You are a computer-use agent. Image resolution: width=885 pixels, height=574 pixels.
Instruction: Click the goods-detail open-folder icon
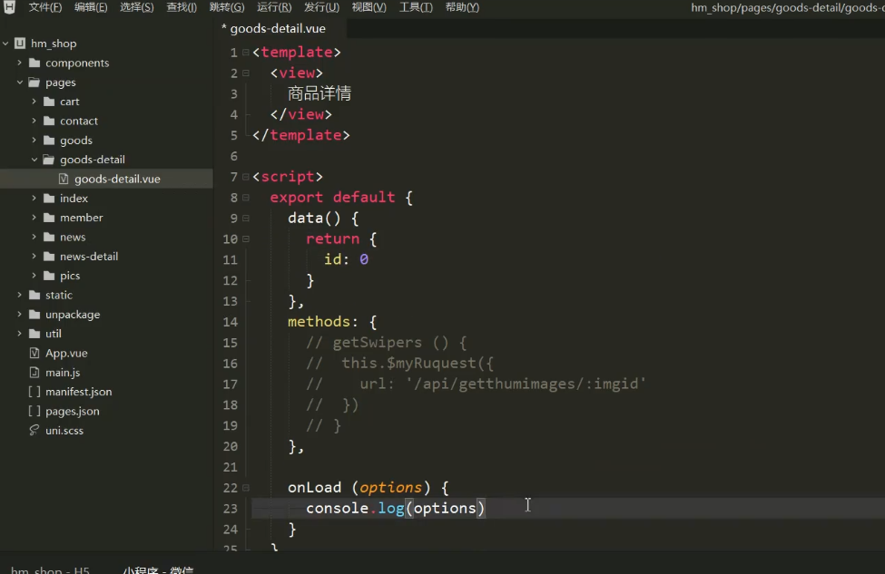[x=49, y=160]
